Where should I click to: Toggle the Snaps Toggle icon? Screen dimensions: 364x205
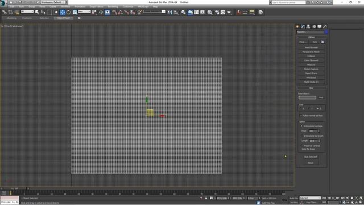point(114,12)
